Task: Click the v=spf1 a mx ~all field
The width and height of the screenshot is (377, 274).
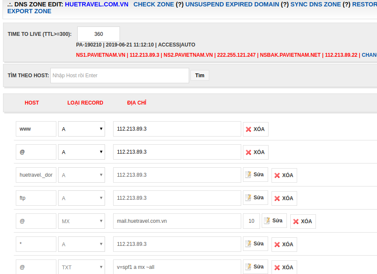Action: (177, 267)
